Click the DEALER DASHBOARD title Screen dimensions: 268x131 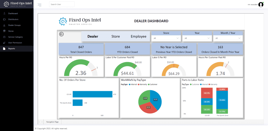click(151, 21)
